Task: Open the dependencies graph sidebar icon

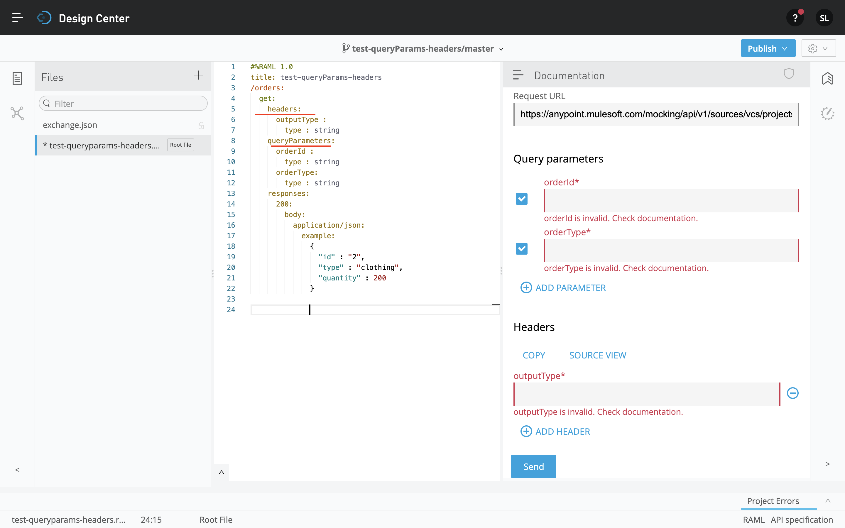Action: [x=17, y=114]
